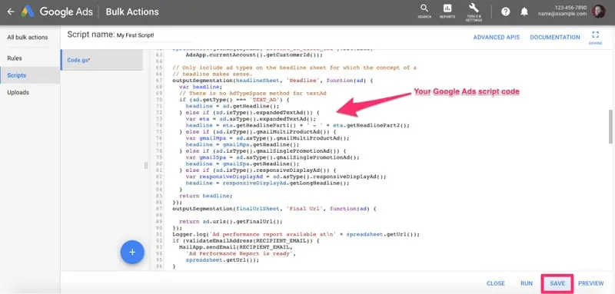Click the back arrow in header
Screen dimensions: 615x294
[x=11, y=12]
